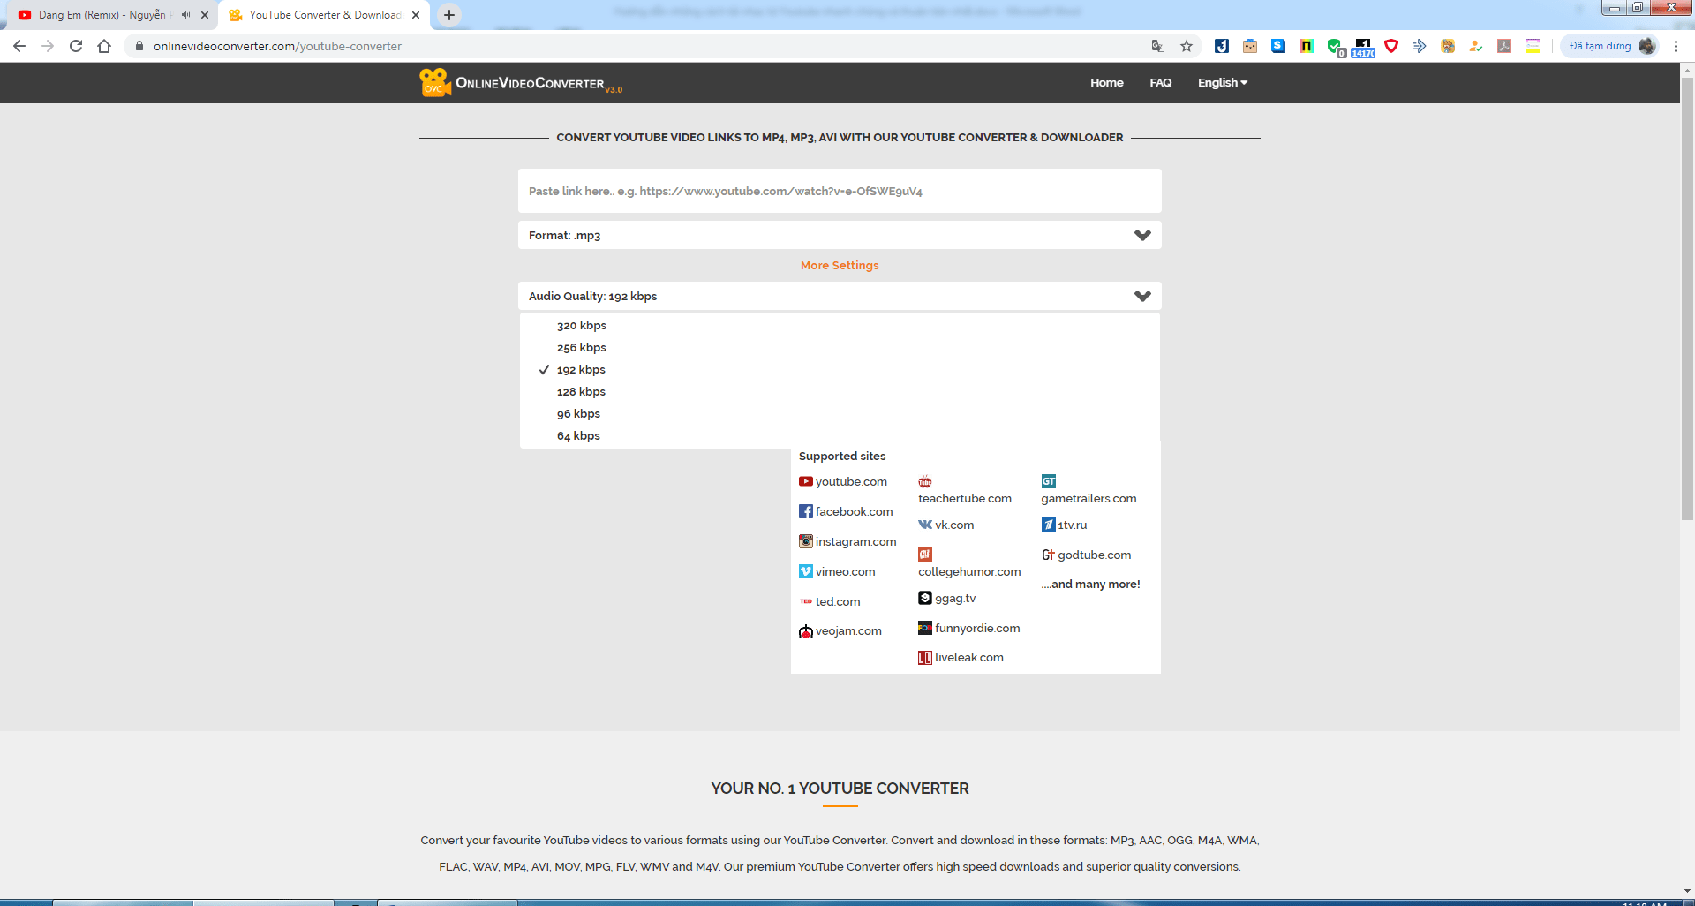1695x906 pixels.
Task: Open the English language dropdown
Action: tap(1223, 82)
